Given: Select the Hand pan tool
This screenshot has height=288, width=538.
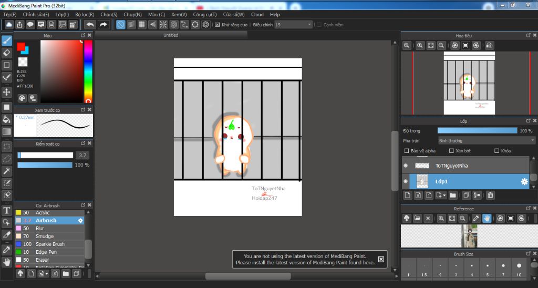Looking at the screenshot, I should (6, 262).
